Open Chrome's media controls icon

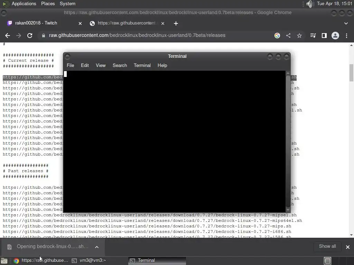tap(313, 36)
